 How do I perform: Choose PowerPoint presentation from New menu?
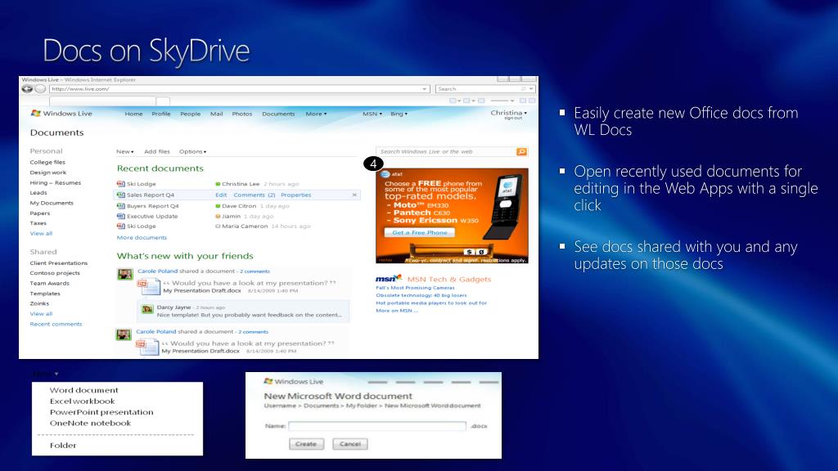pyautogui.click(x=101, y=412)
